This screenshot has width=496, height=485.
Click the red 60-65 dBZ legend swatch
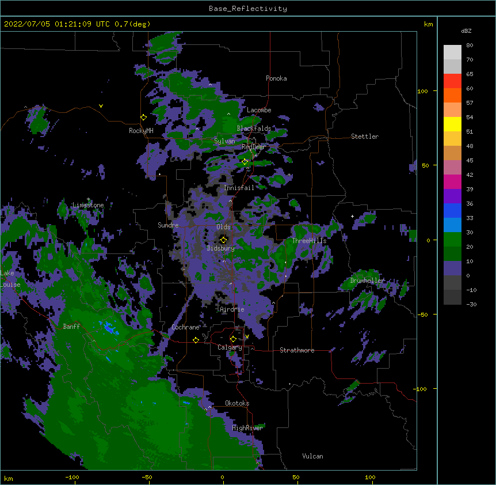(x=452, y=81)
